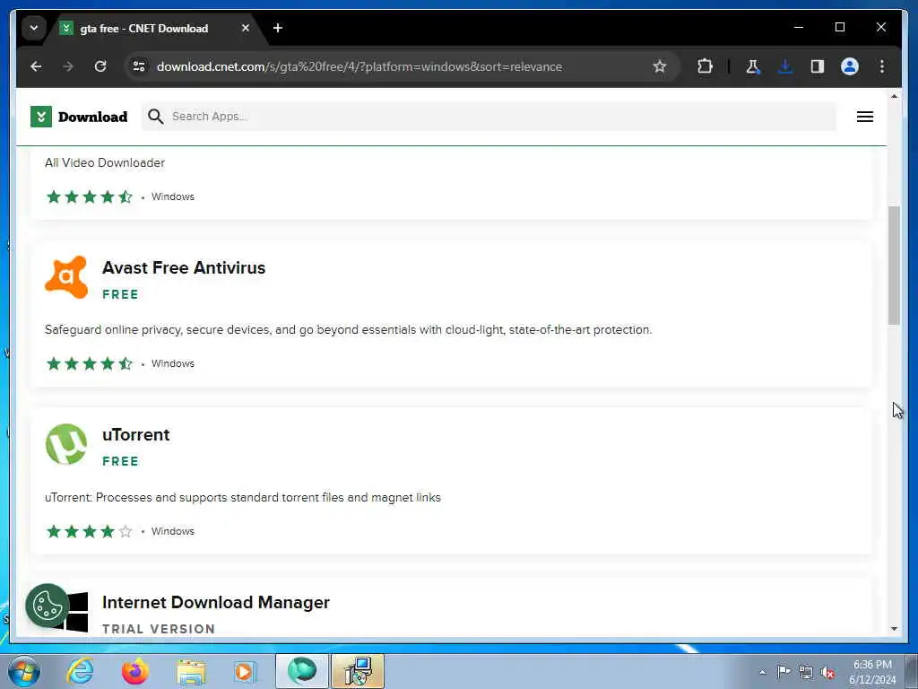Screen dimensions: 918x689
Task: Bookmark this page with the star
Action: 660,66
